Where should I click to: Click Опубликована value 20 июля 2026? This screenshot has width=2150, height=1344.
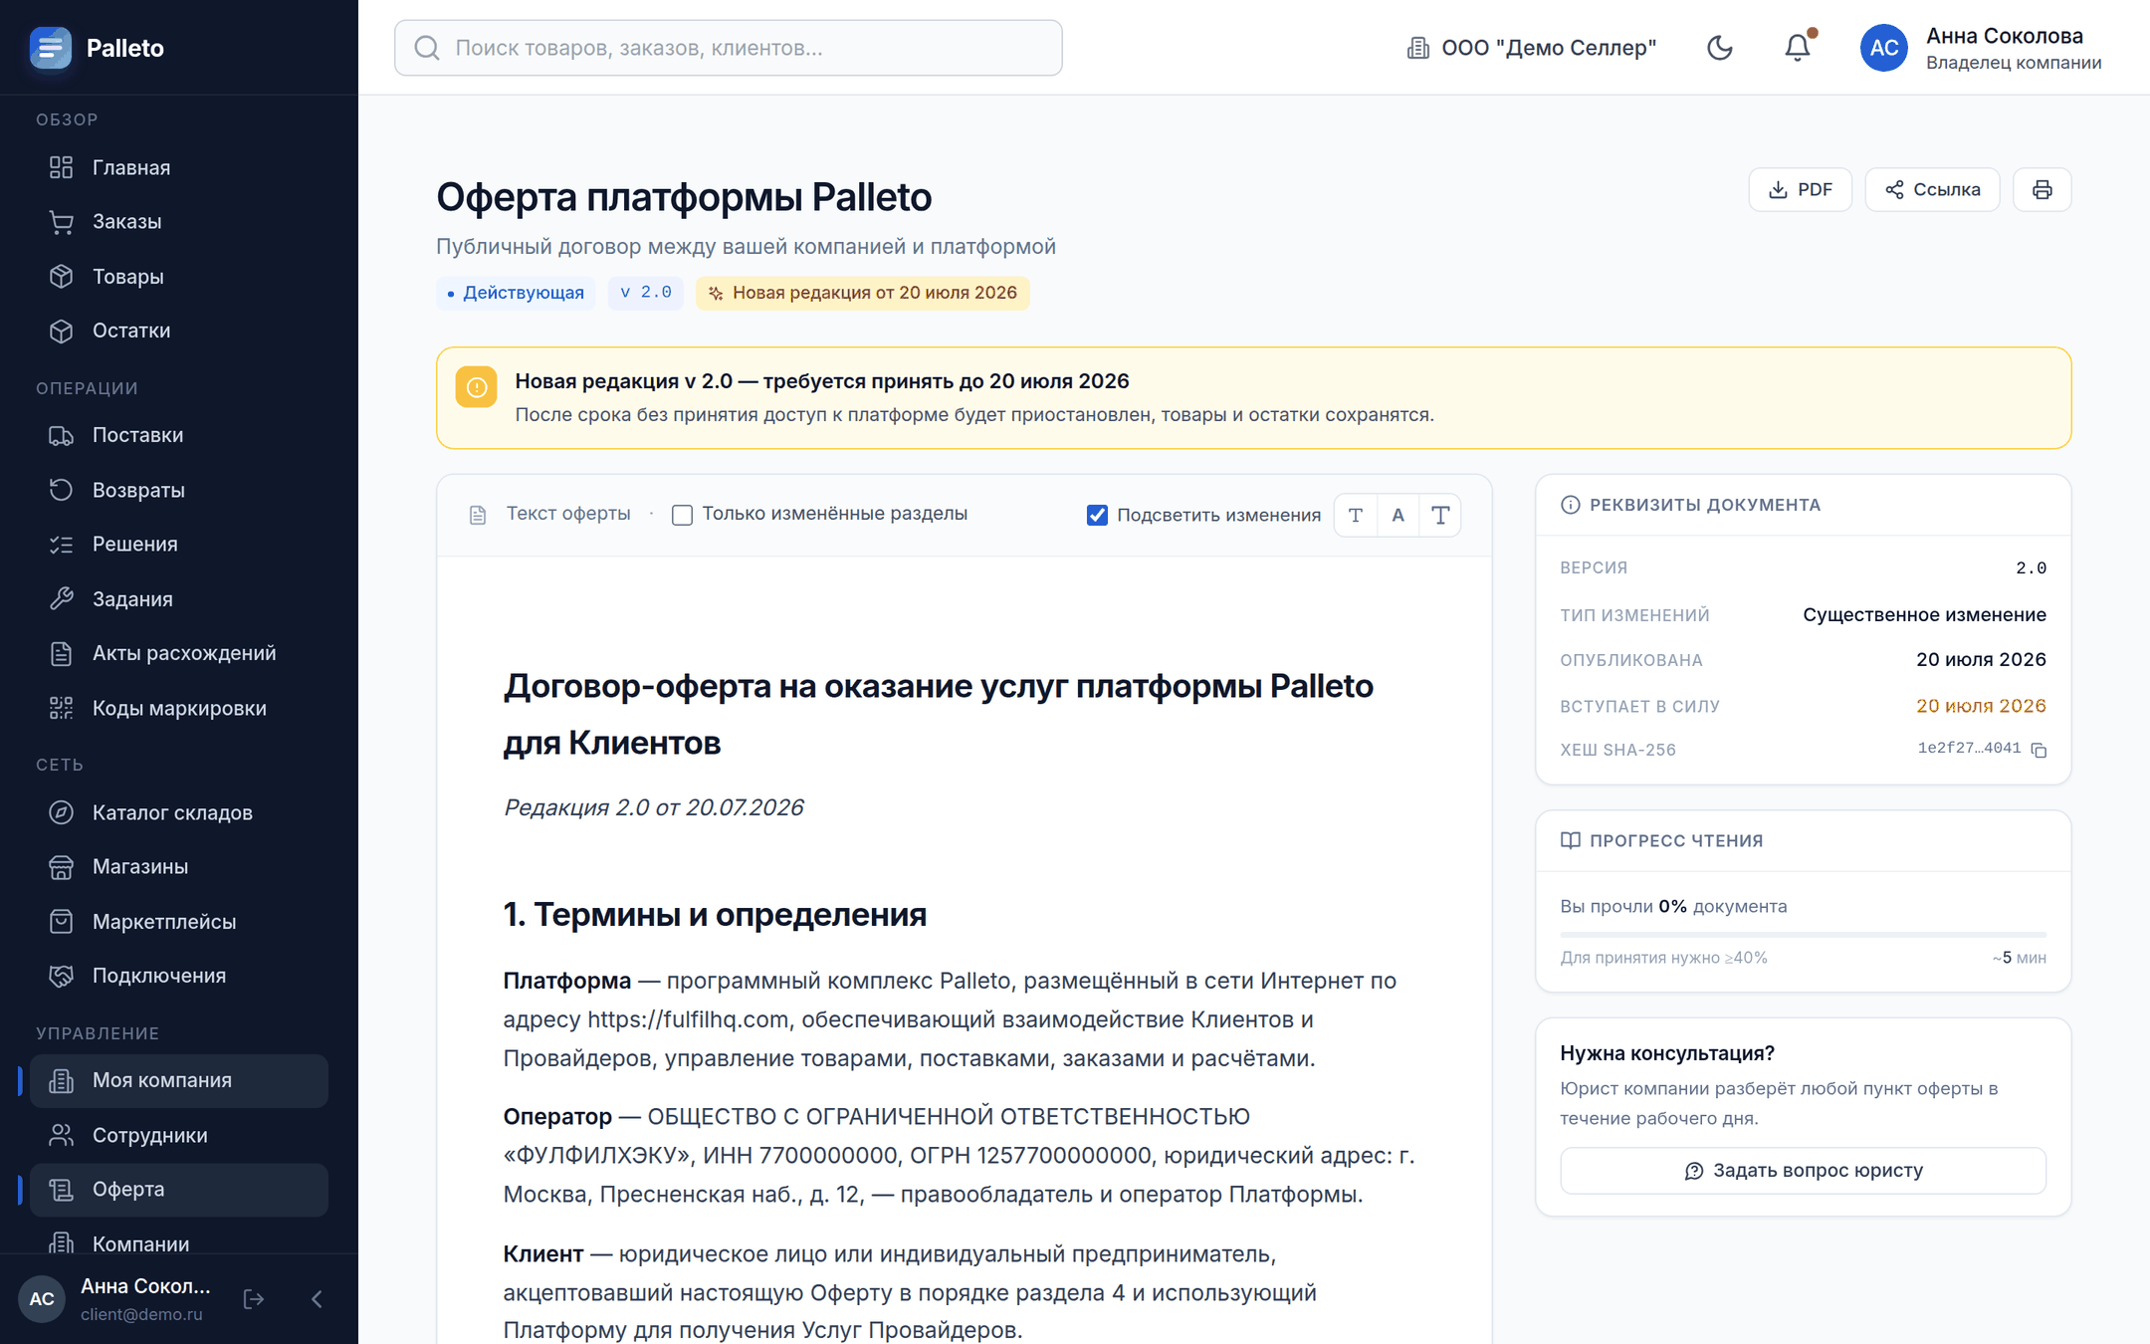point(1982,659)
